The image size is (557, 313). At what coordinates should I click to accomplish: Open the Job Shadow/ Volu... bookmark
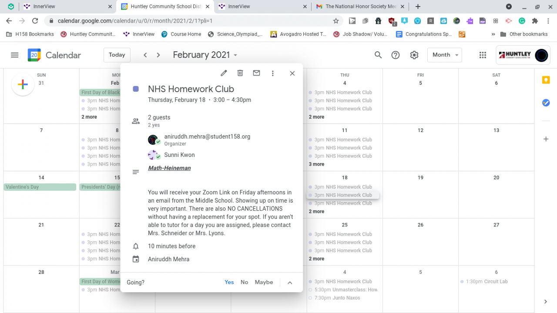360,34
